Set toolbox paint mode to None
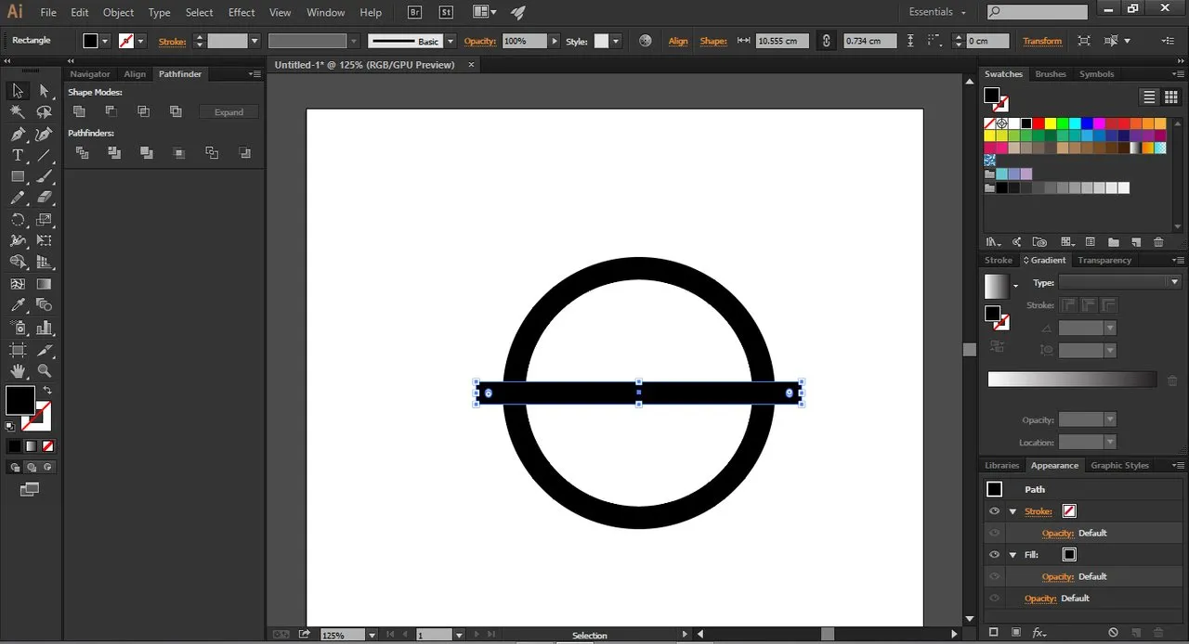This screenshot has height=644, width=1189. pos(47,445)
